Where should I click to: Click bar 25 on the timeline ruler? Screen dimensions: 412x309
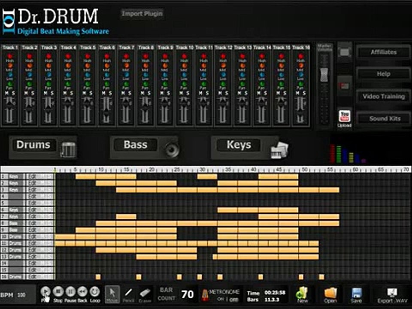pyautogui.click(x=177, y=170)
